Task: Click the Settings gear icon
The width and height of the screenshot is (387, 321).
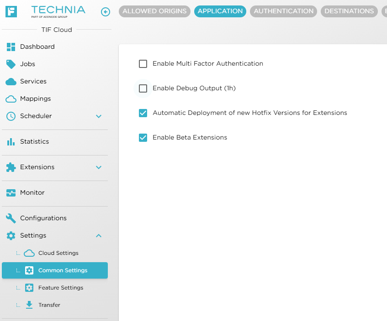Action: pyautogui.click(x=10, y=235)
